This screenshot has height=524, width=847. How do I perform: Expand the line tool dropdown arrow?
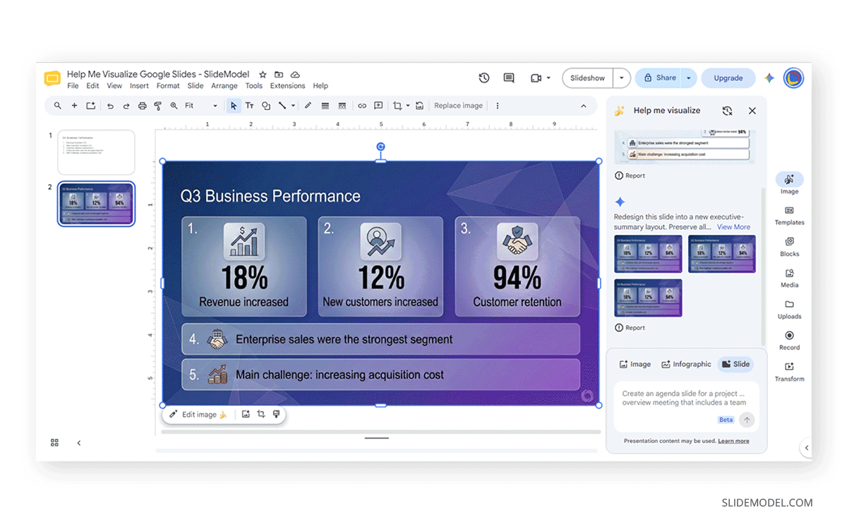(x=293, y=106)
